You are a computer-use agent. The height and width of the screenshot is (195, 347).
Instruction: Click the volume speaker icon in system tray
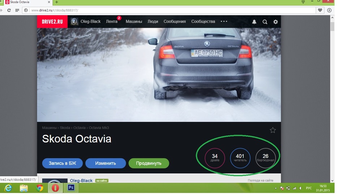click(x=300, y=188)
